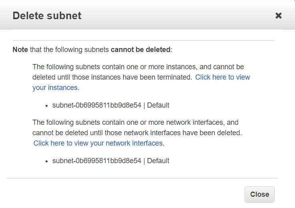Click the "your instances" link text on the second line
295x208 pixels.
point(55,87)
